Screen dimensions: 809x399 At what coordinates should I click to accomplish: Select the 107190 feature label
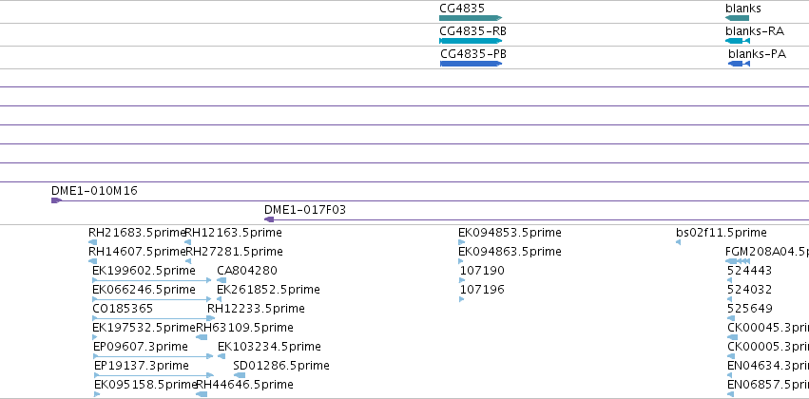pos(482,271)
